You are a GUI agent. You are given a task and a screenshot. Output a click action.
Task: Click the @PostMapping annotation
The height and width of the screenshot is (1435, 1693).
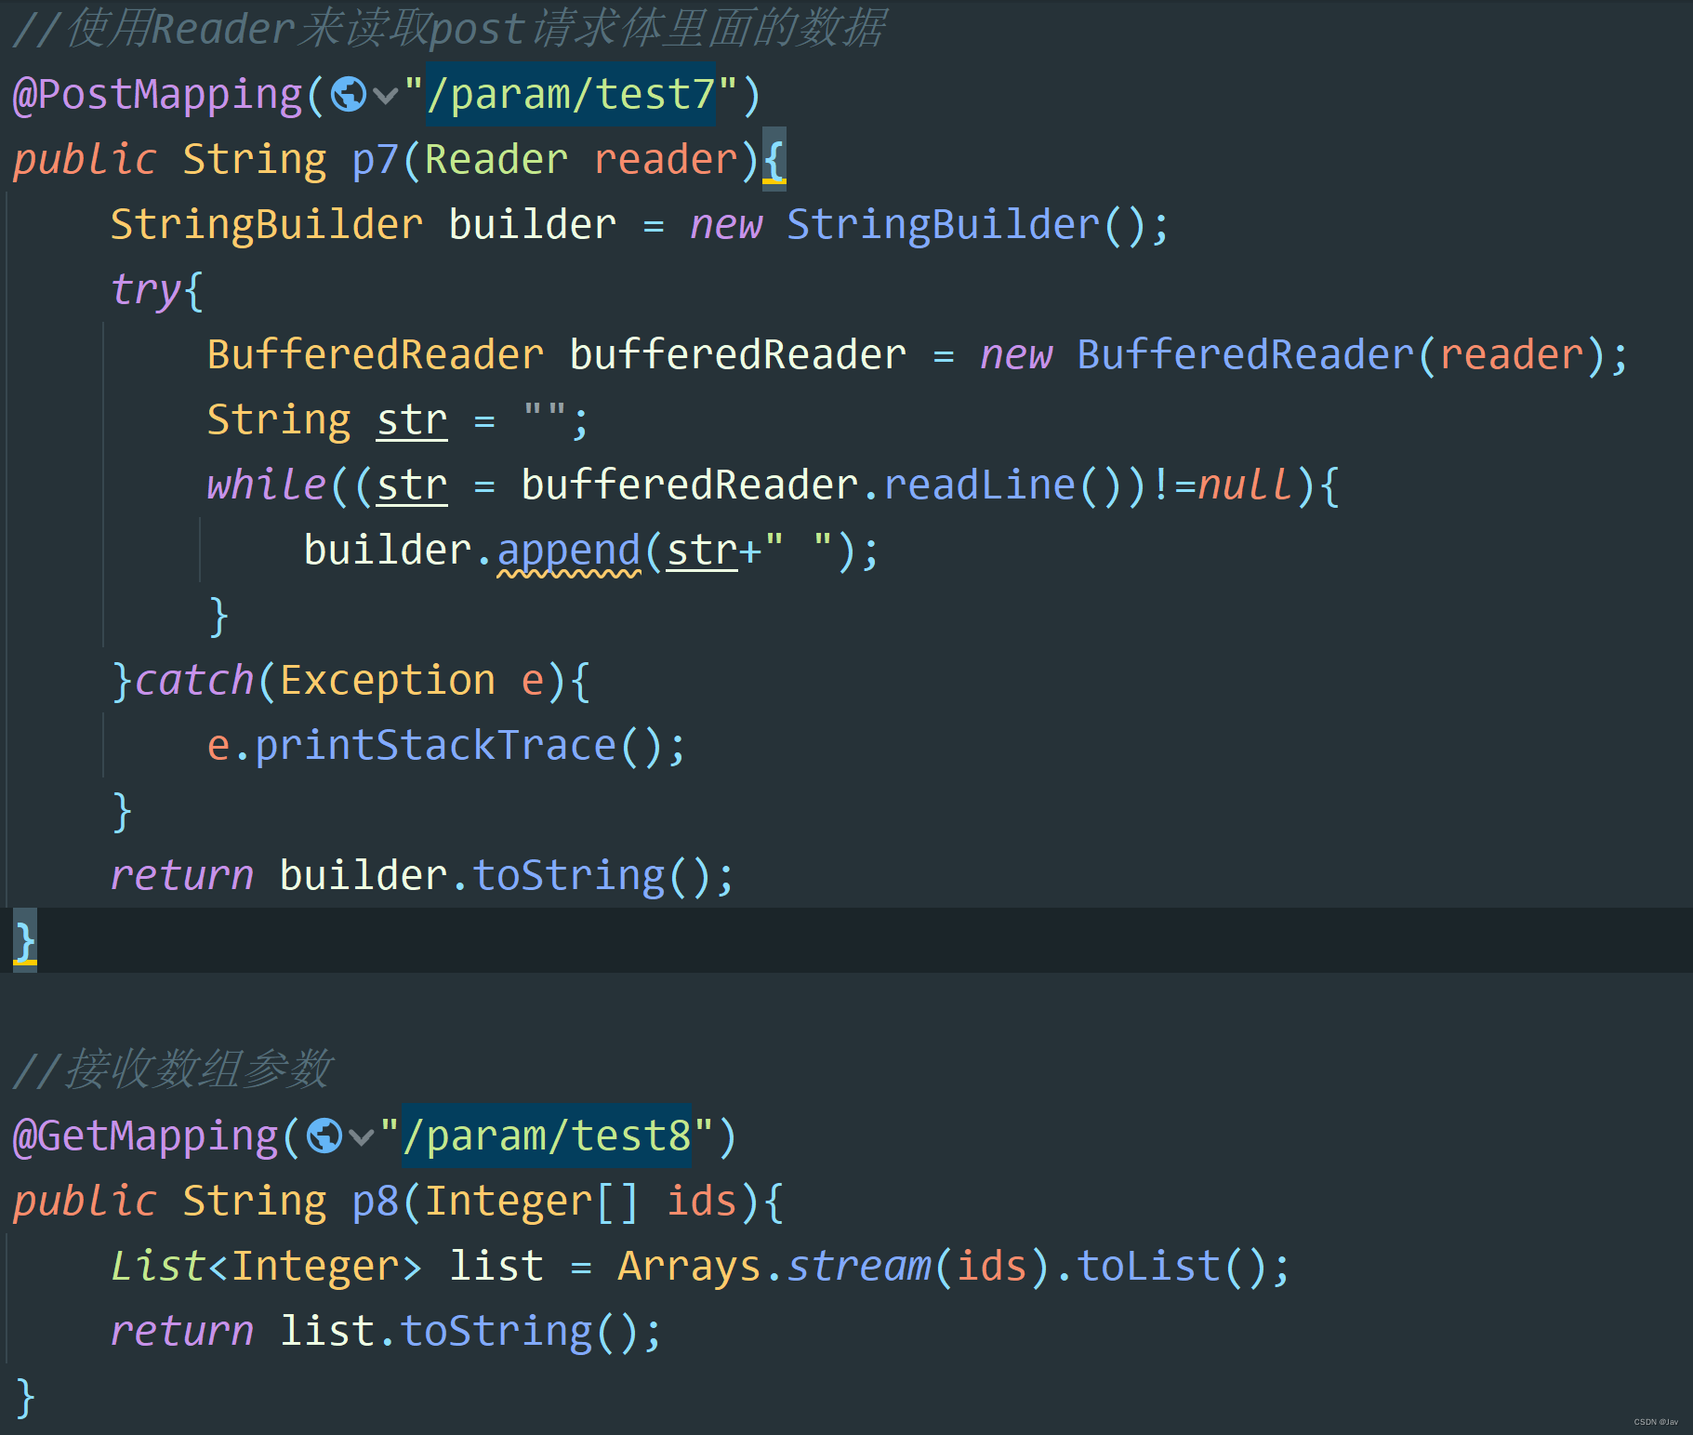158,93
